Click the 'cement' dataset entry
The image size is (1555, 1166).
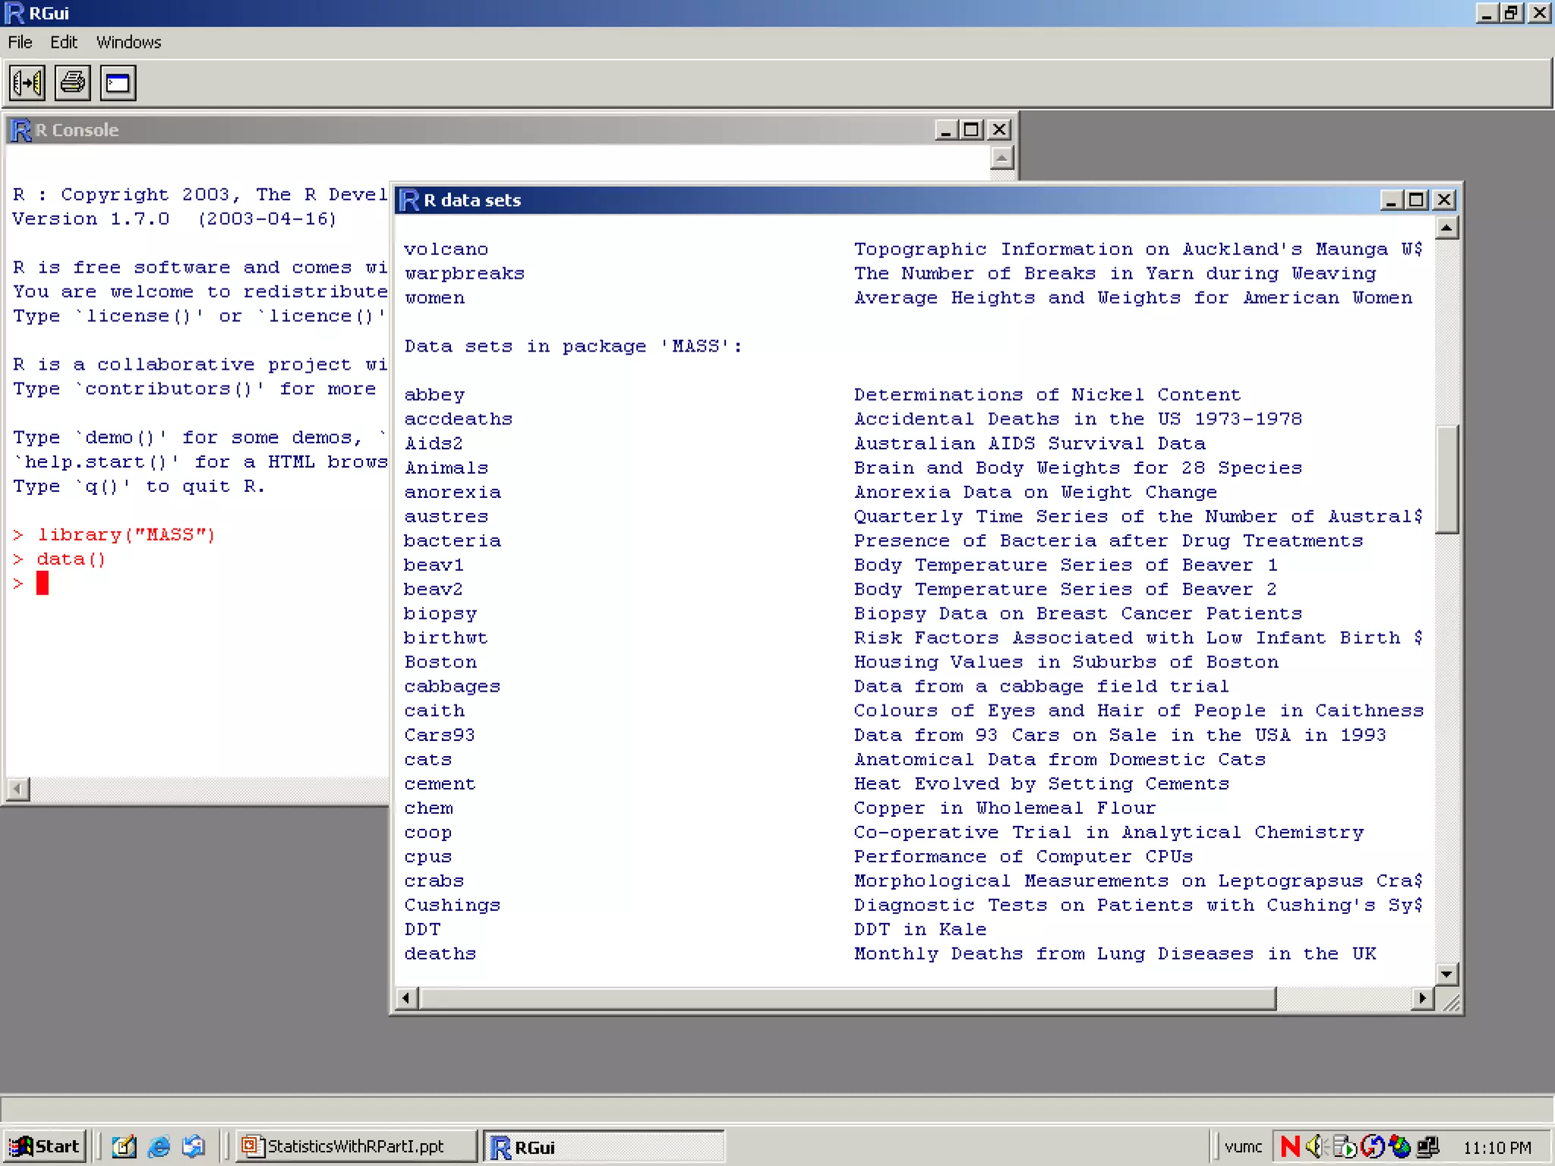440,783
